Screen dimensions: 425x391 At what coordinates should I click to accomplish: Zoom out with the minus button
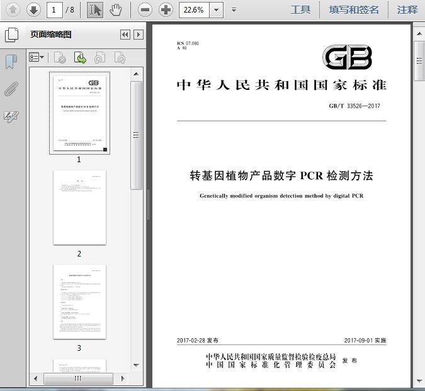(x=145, y=9)
